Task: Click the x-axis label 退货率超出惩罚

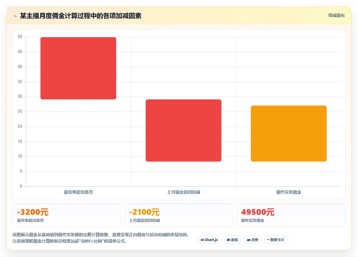Action: [x=78, y=192]
